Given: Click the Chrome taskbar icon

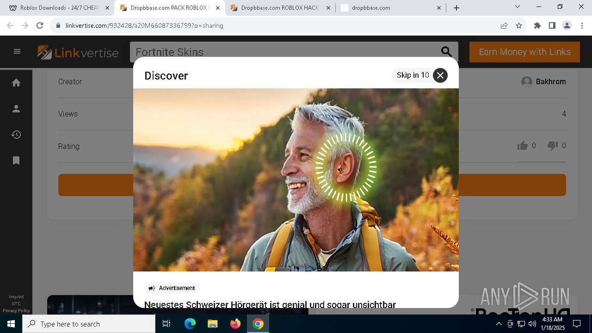Looking at the screenshot, I should (x=258, y=324).
